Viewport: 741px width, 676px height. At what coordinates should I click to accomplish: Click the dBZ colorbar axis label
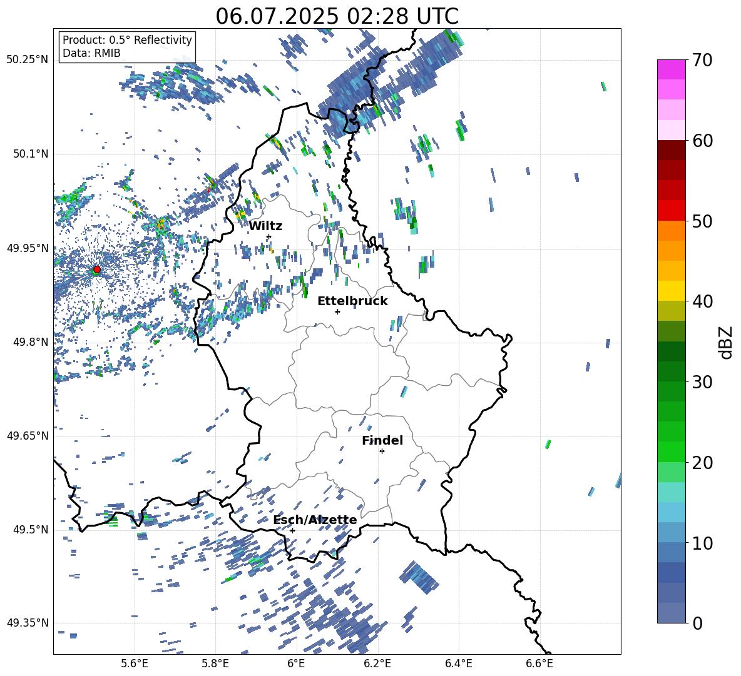click(726, 342)
